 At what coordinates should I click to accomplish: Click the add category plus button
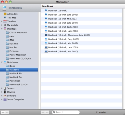(3, 112)
